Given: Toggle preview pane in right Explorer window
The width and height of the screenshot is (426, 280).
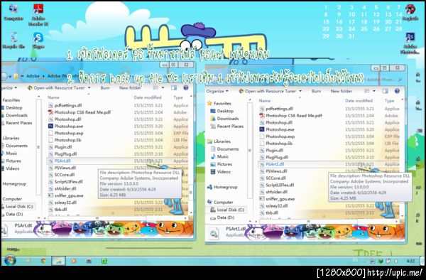Looking at the screenshot, I should tap(386, 91).
